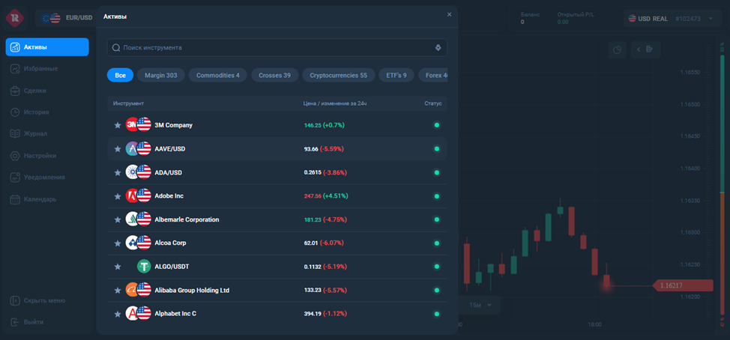
Task: Click the Поиск инструмента search field
Action: 277,47
